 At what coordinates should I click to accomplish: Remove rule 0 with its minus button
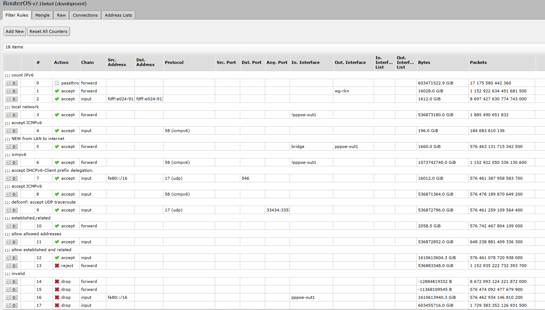coord(8,83)
